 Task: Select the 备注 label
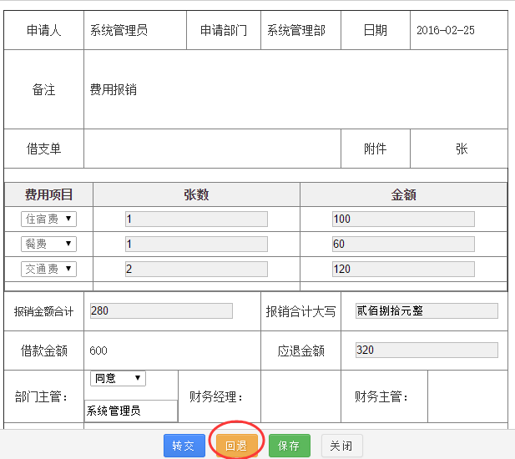coord(43,89)
